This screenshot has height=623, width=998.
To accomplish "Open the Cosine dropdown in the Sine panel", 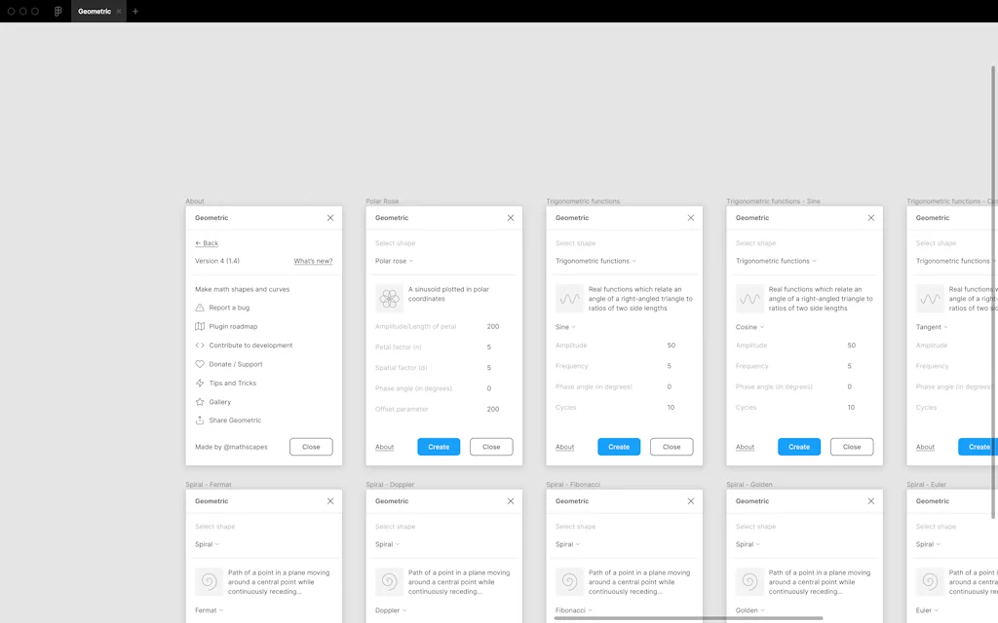I will click(x=750, y=327).
